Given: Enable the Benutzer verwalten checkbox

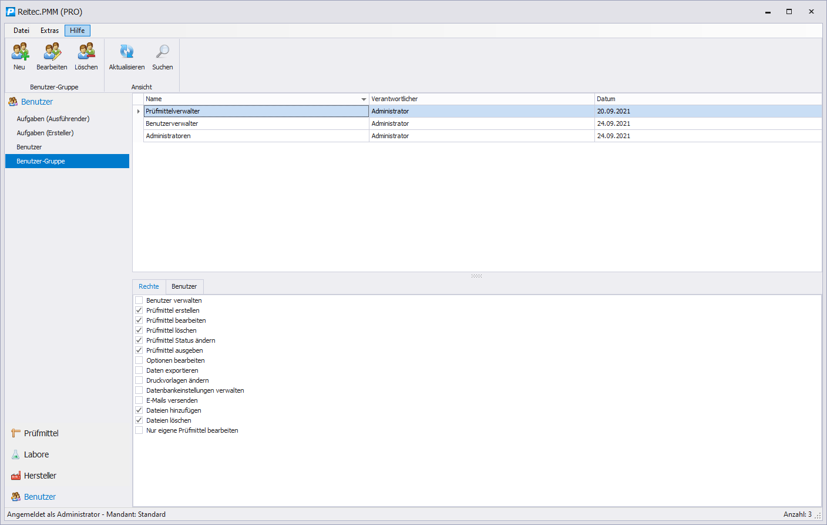Looking at the screenshot, I should (139, 300).
